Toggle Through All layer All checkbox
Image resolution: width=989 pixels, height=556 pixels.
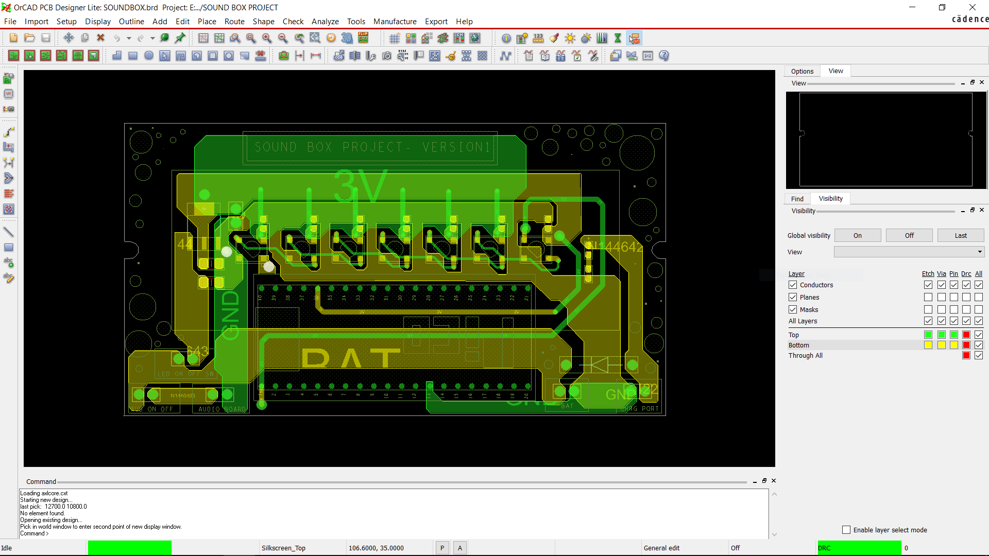pyautogui.click(x=979, y=355)
